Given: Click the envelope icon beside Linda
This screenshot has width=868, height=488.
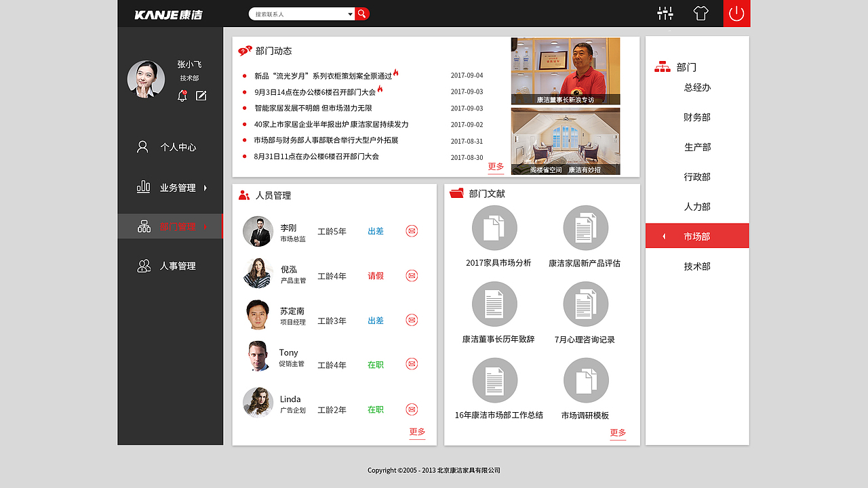Looking at the screenshot, I should [x=411, y=409].
